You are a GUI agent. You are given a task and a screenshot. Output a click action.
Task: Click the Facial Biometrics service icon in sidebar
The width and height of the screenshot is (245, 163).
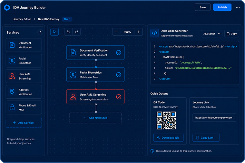coord(12,61)
